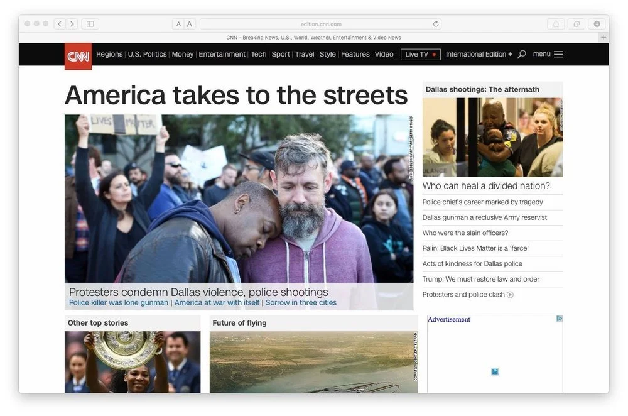Show all tabs overview
The height and width of the screenshot is (416, 628).
coord(577,24)
